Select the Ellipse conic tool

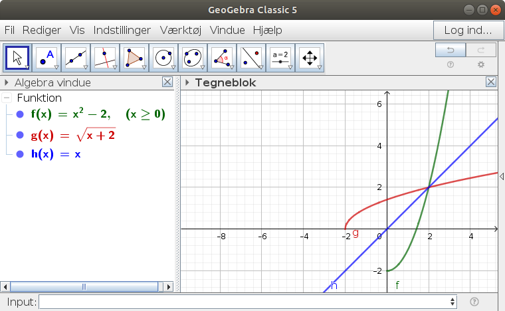tap(193, 58)
